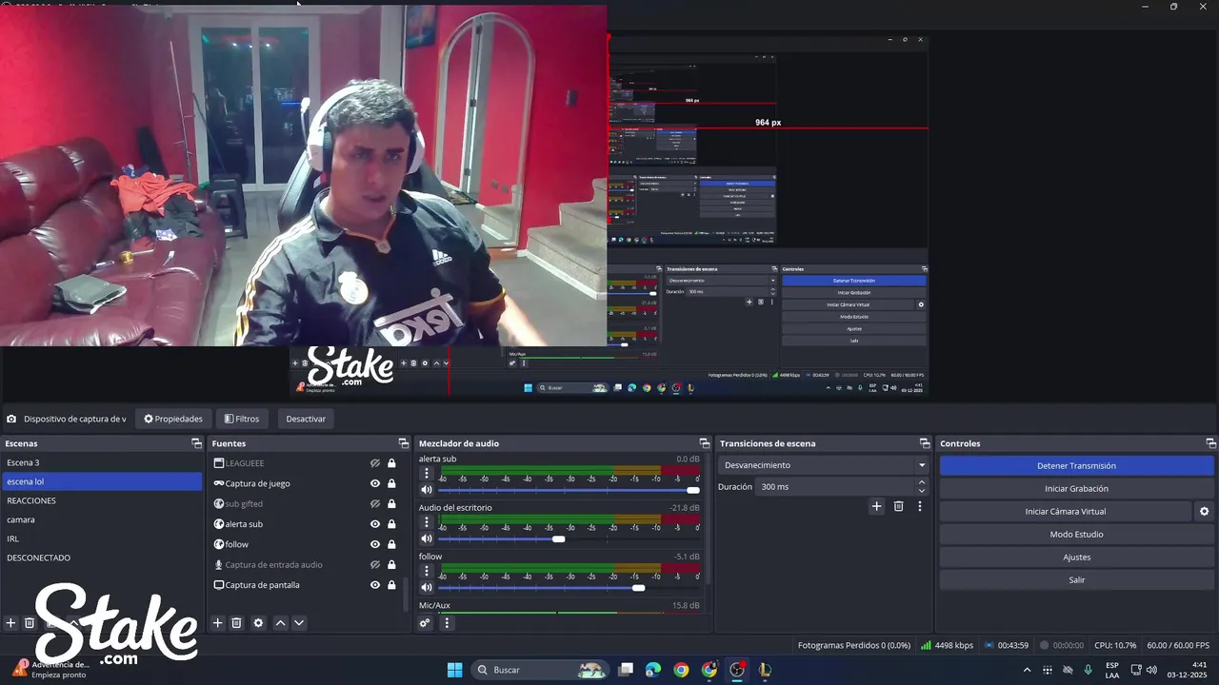Hide the alerta sub source
1219x685 pixels.
pyautogui.click(x=375, y=524)
